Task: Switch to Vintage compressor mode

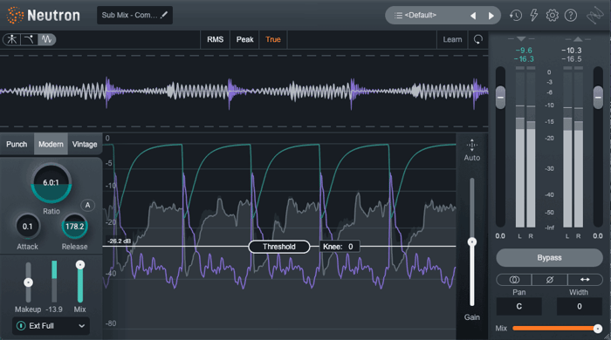Action: (x=85, y=144)
